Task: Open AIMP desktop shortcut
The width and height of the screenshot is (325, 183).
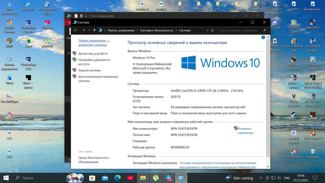Action: (9, 43)
